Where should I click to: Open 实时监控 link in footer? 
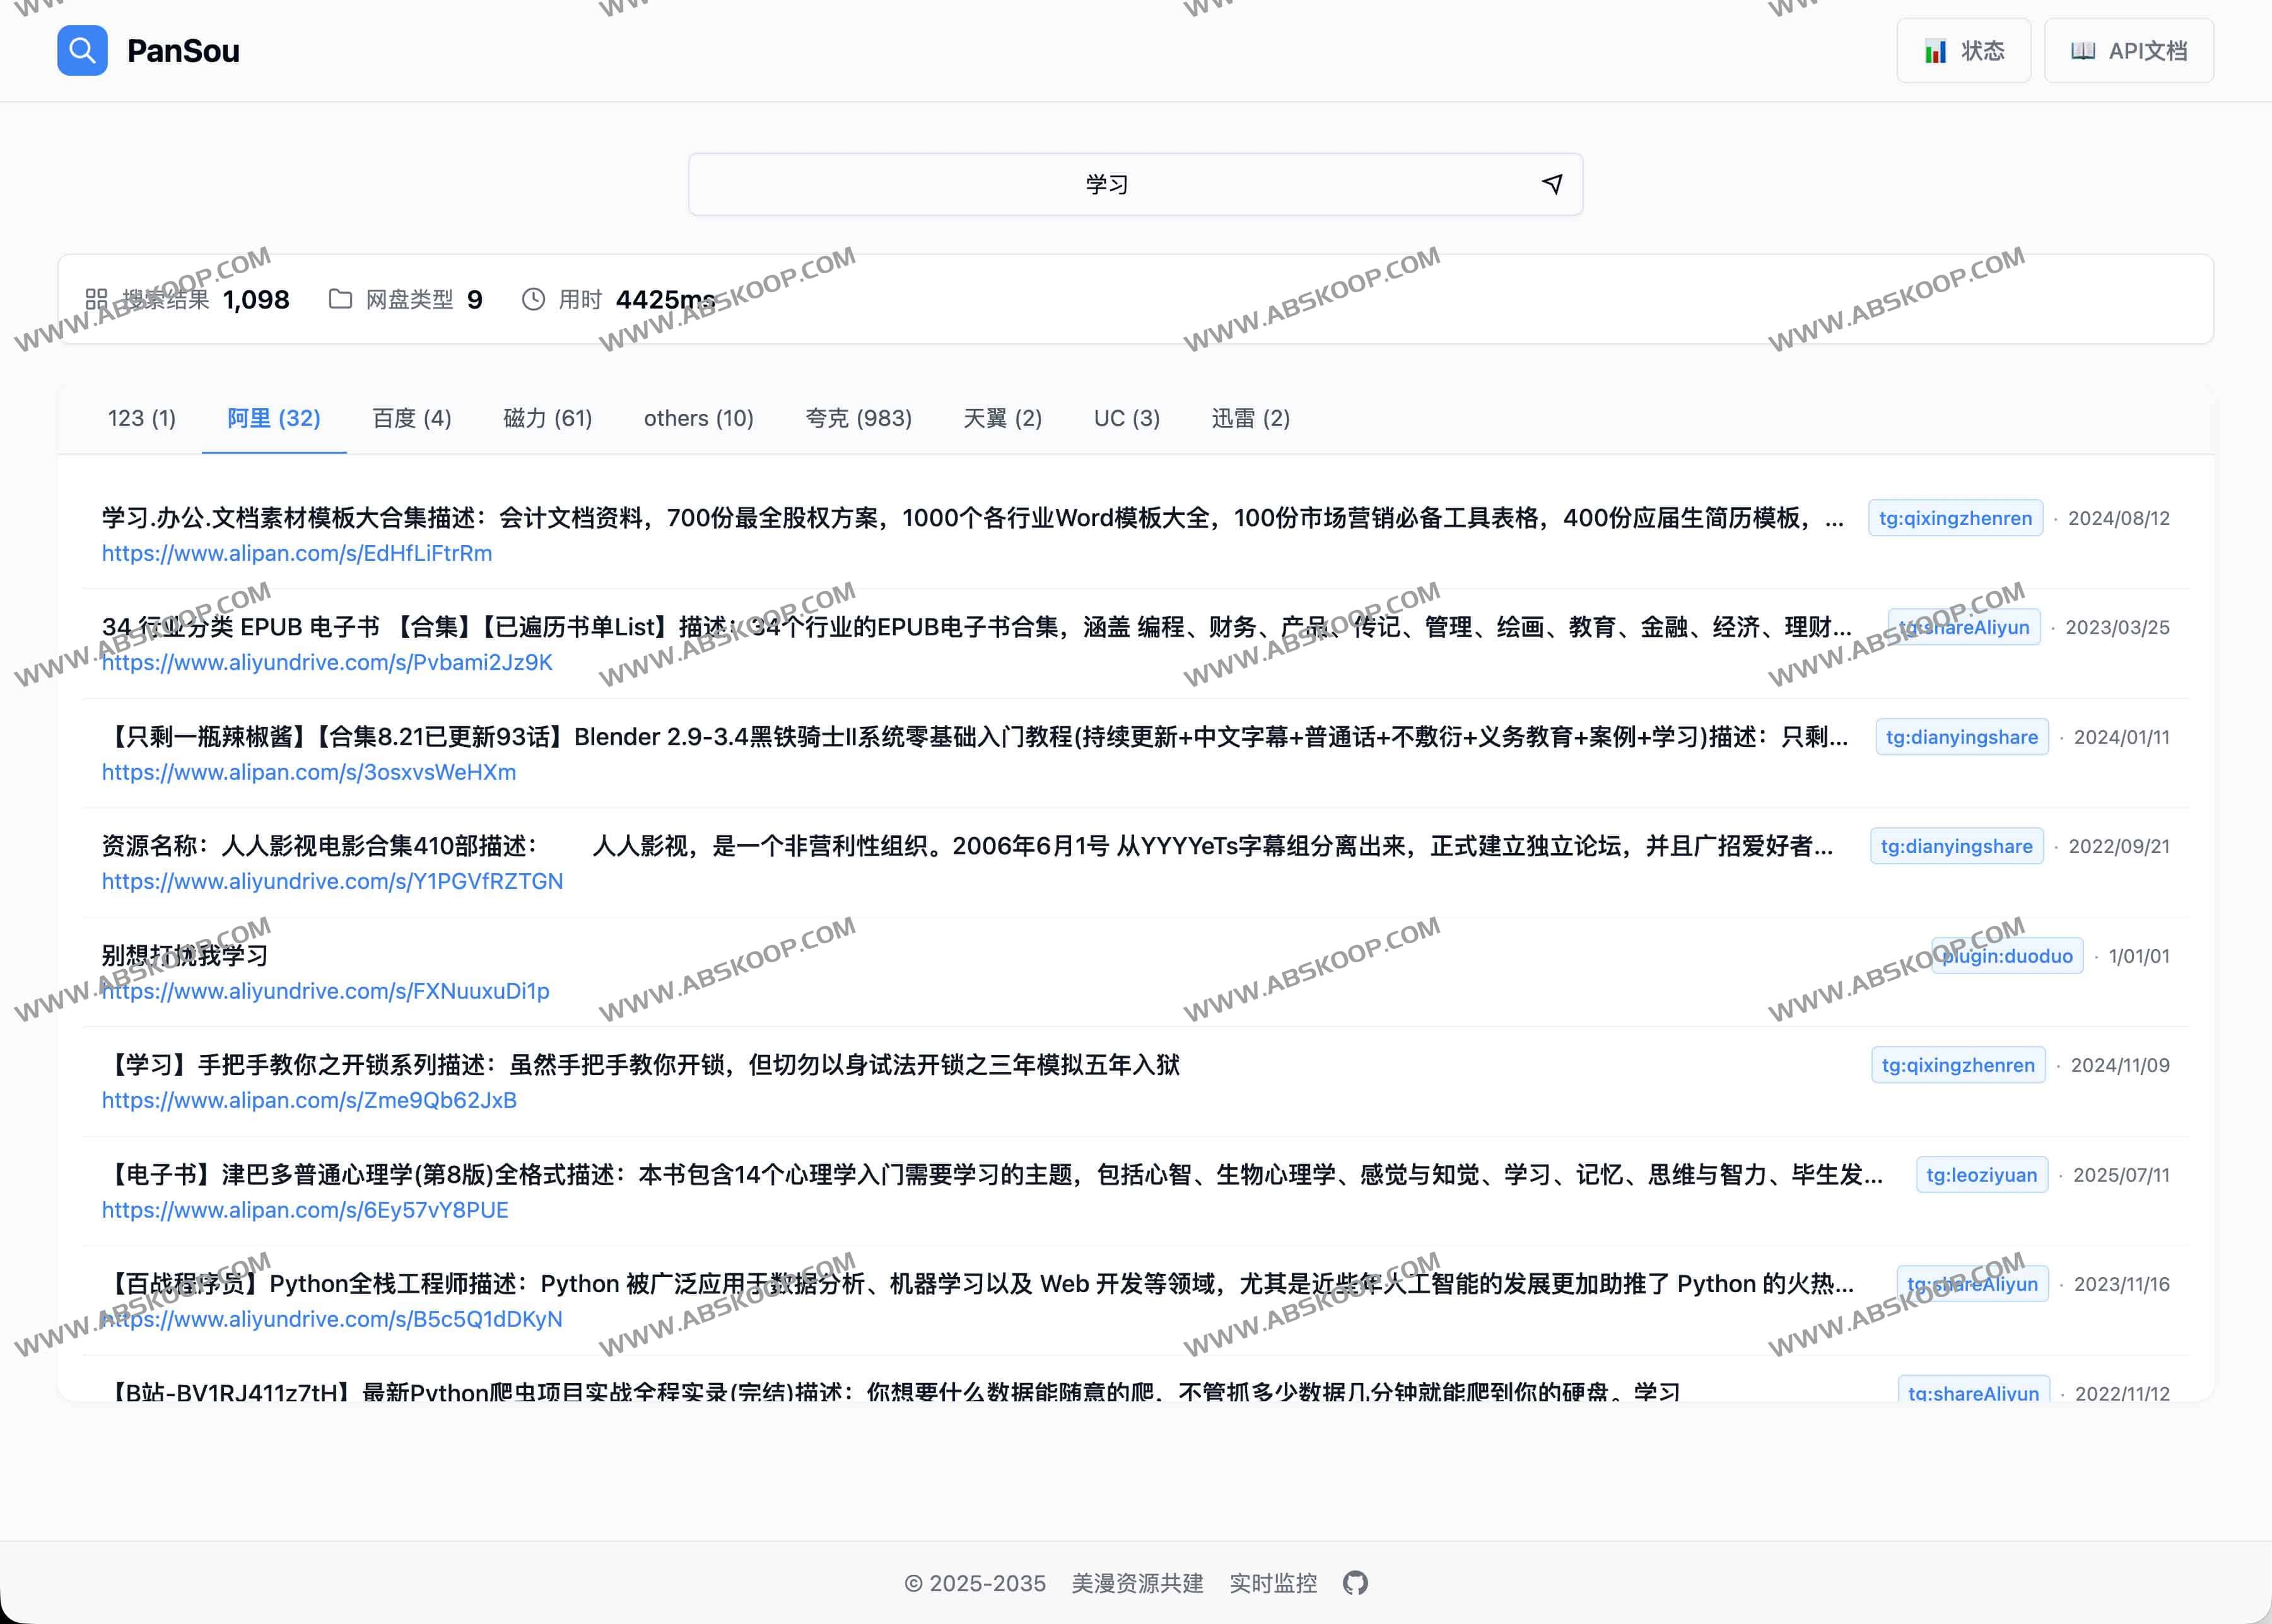click(x=1272, y=1583)
